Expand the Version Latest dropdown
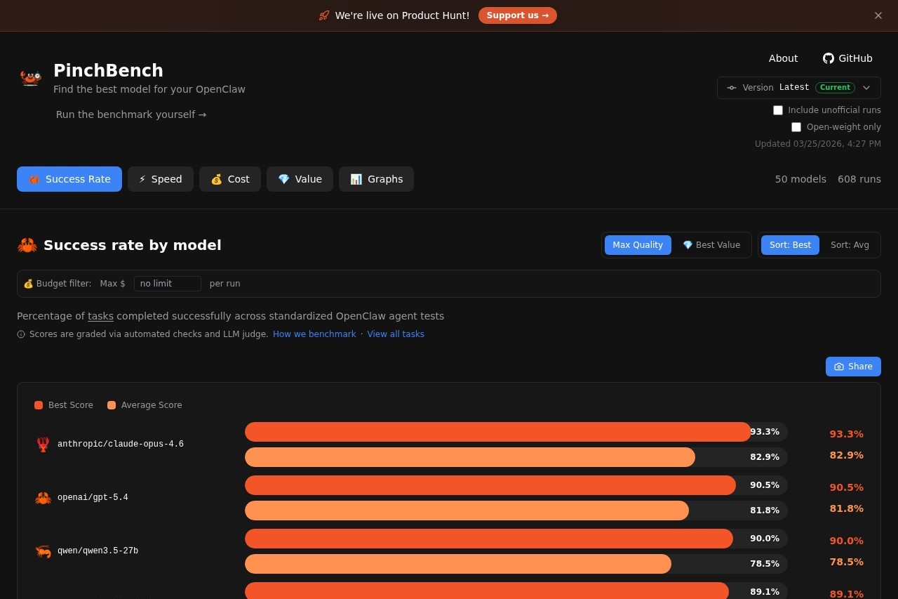The image size is (898, 599). tap(798, 88)
